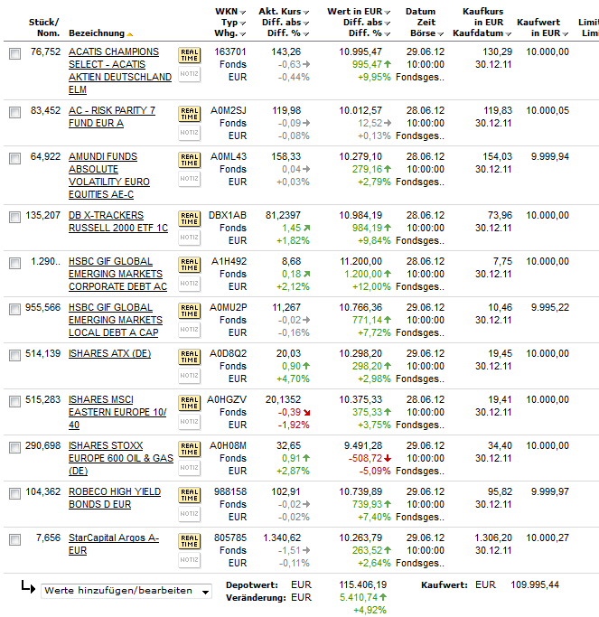Select the Amundi Funds Absolute Volatility checkbox
This screenshot has height=617, width=599.
pos(15,159)
